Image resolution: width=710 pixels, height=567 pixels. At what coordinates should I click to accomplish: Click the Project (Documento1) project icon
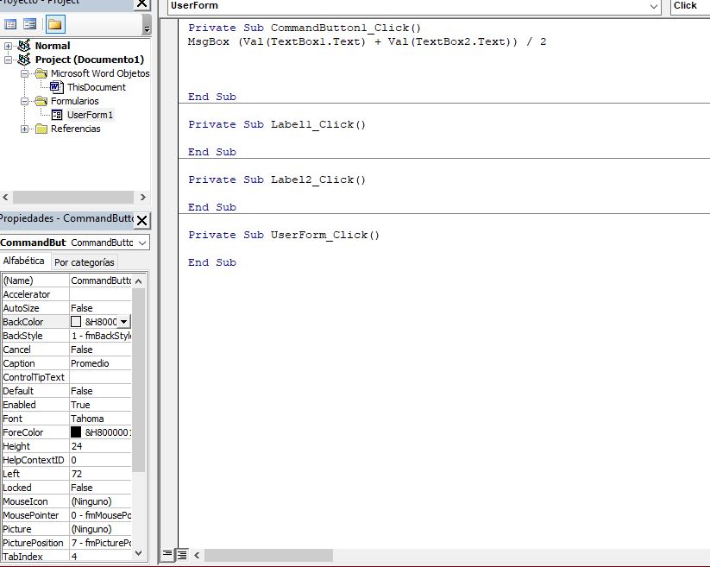(24, 60)
